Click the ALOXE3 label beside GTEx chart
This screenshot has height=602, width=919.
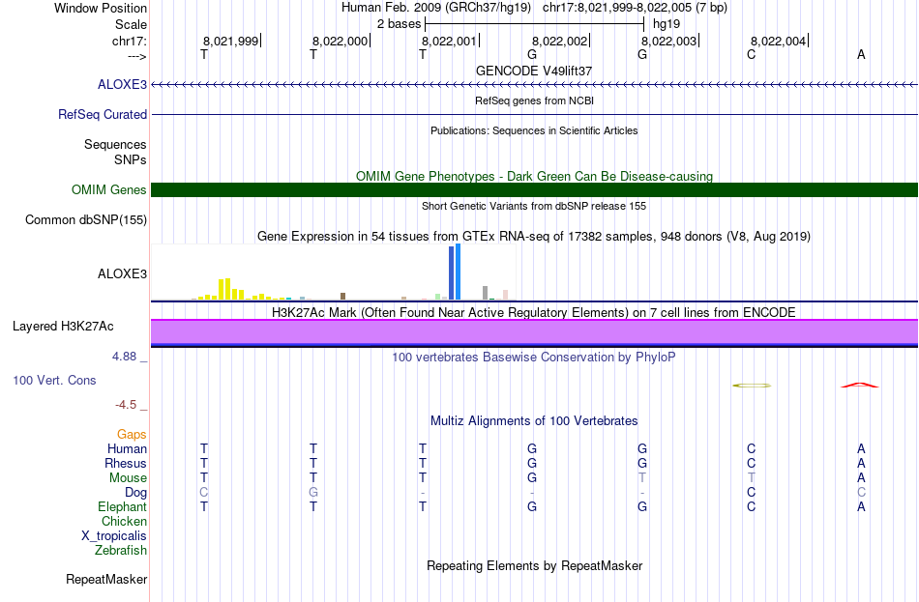[x=122, y=274]
